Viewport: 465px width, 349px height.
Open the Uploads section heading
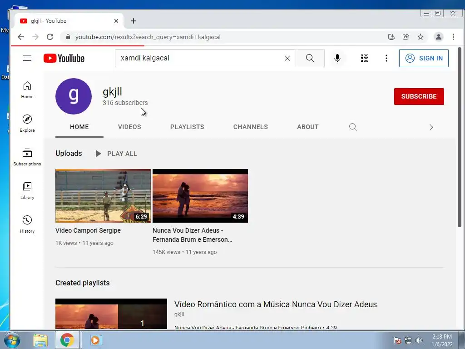tap(69, 154)
